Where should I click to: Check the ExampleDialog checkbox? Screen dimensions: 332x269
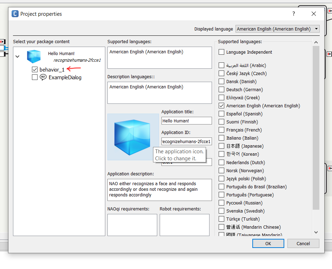coord(35,77)
